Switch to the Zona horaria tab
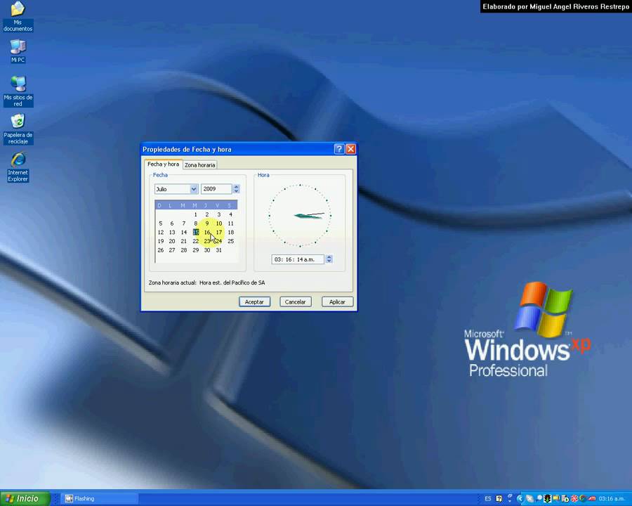The height and width of the screenshot is (506, 632). point(200,164)
